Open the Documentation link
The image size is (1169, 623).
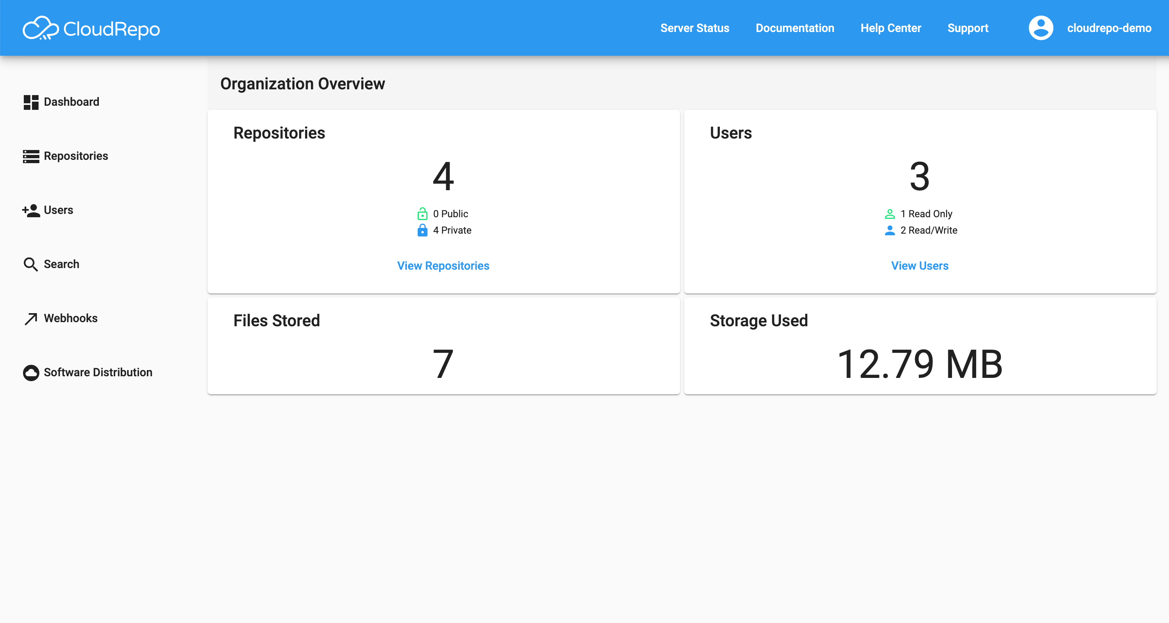(x=795, y=28)
